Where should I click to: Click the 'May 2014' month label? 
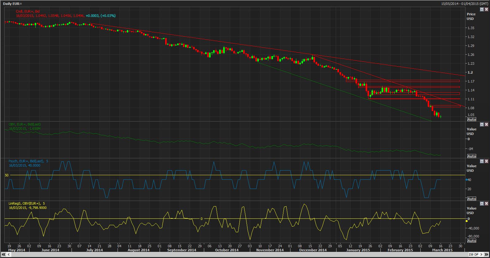click(16, 250)
